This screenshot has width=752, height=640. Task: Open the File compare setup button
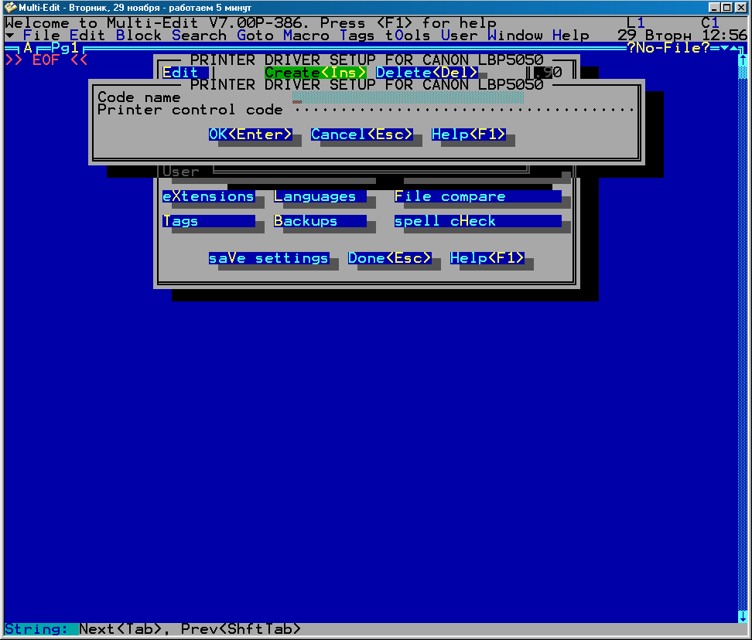[x=477, y=196]
